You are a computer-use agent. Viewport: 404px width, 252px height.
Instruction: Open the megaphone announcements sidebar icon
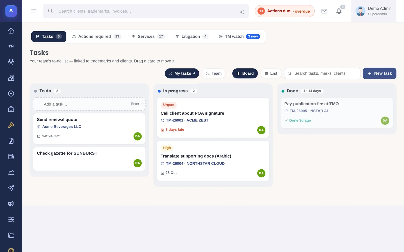(11, 204)
